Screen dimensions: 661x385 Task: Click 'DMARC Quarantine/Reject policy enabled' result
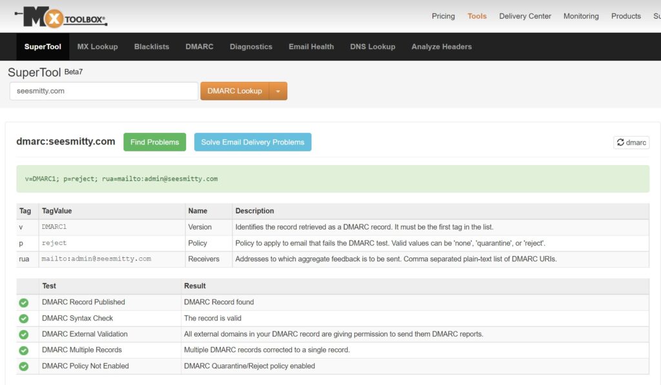pyautogui.click(x=250, y=366)
